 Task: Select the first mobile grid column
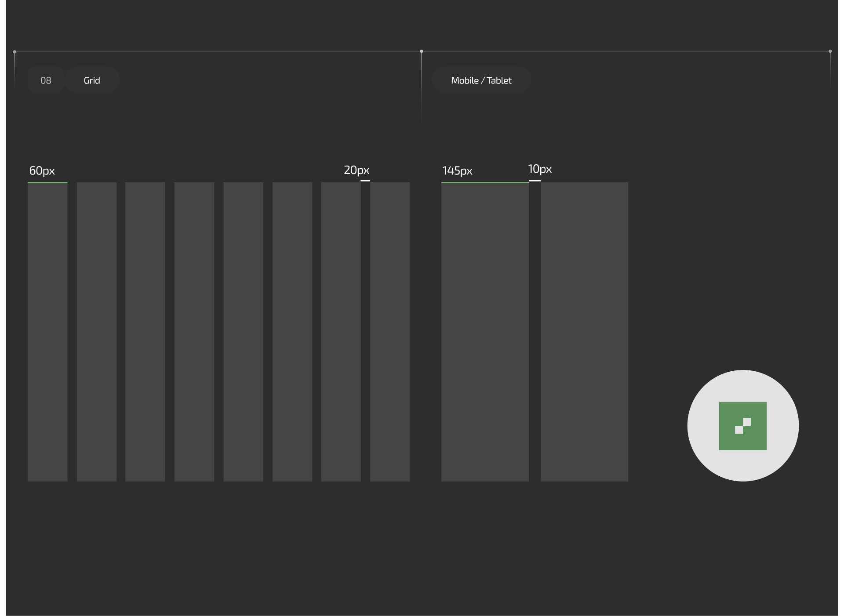point(484,332)
